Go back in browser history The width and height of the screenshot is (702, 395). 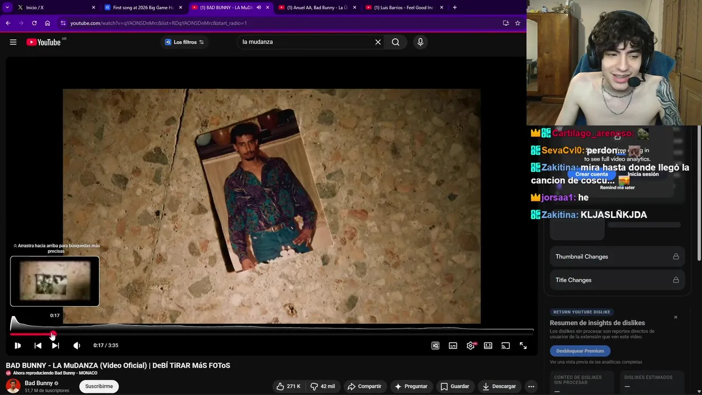[x=8, y=23]
